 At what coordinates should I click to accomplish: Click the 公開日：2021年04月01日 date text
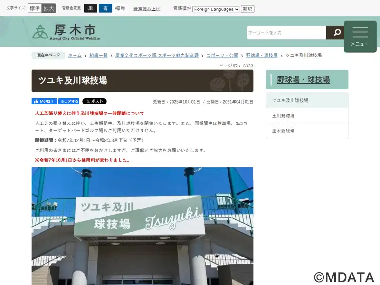230,102
